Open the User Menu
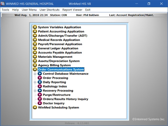Viewport: 168px width, 126px height. pyautogui.click(x=29, y=10)
